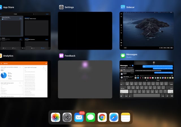Image resolution: width=181 pixels, height=127 pixels.
Task: Click the 'Messages' heading inside Messages card
Action: [124, 66]
